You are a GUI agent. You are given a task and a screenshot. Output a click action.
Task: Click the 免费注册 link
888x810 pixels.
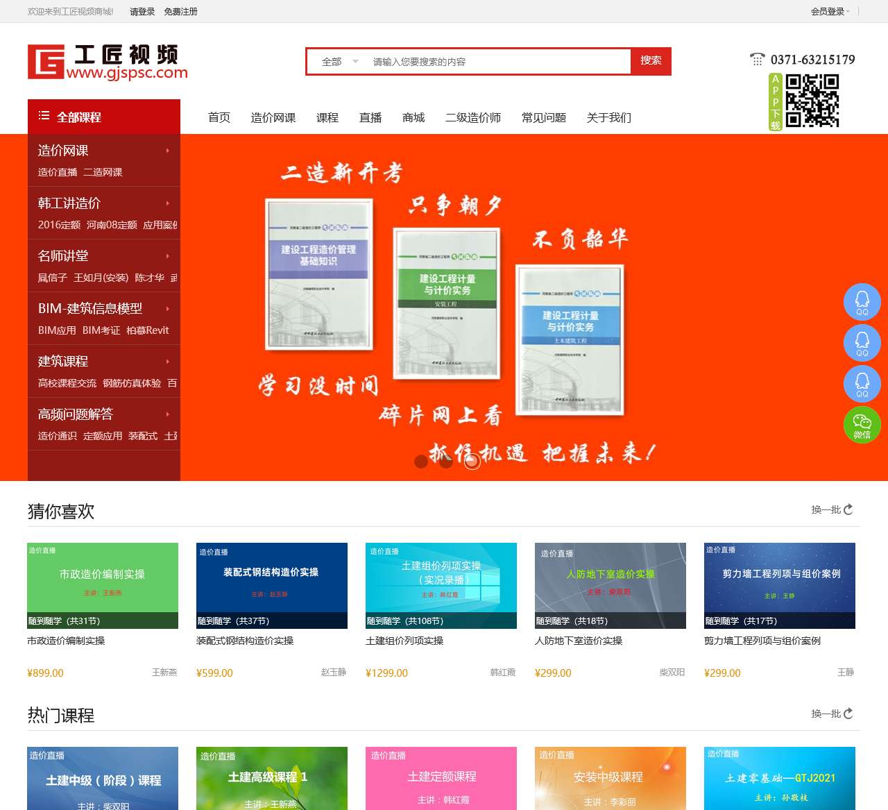point(180,12)
